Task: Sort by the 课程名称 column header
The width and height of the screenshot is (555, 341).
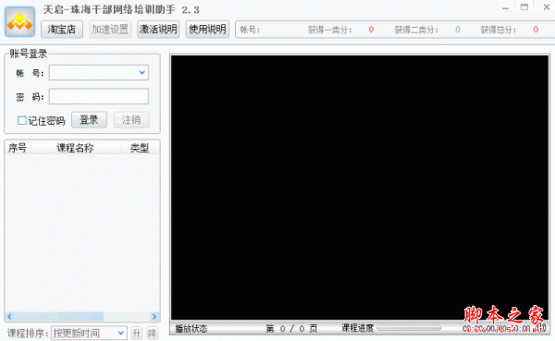Action: [76, 148]
